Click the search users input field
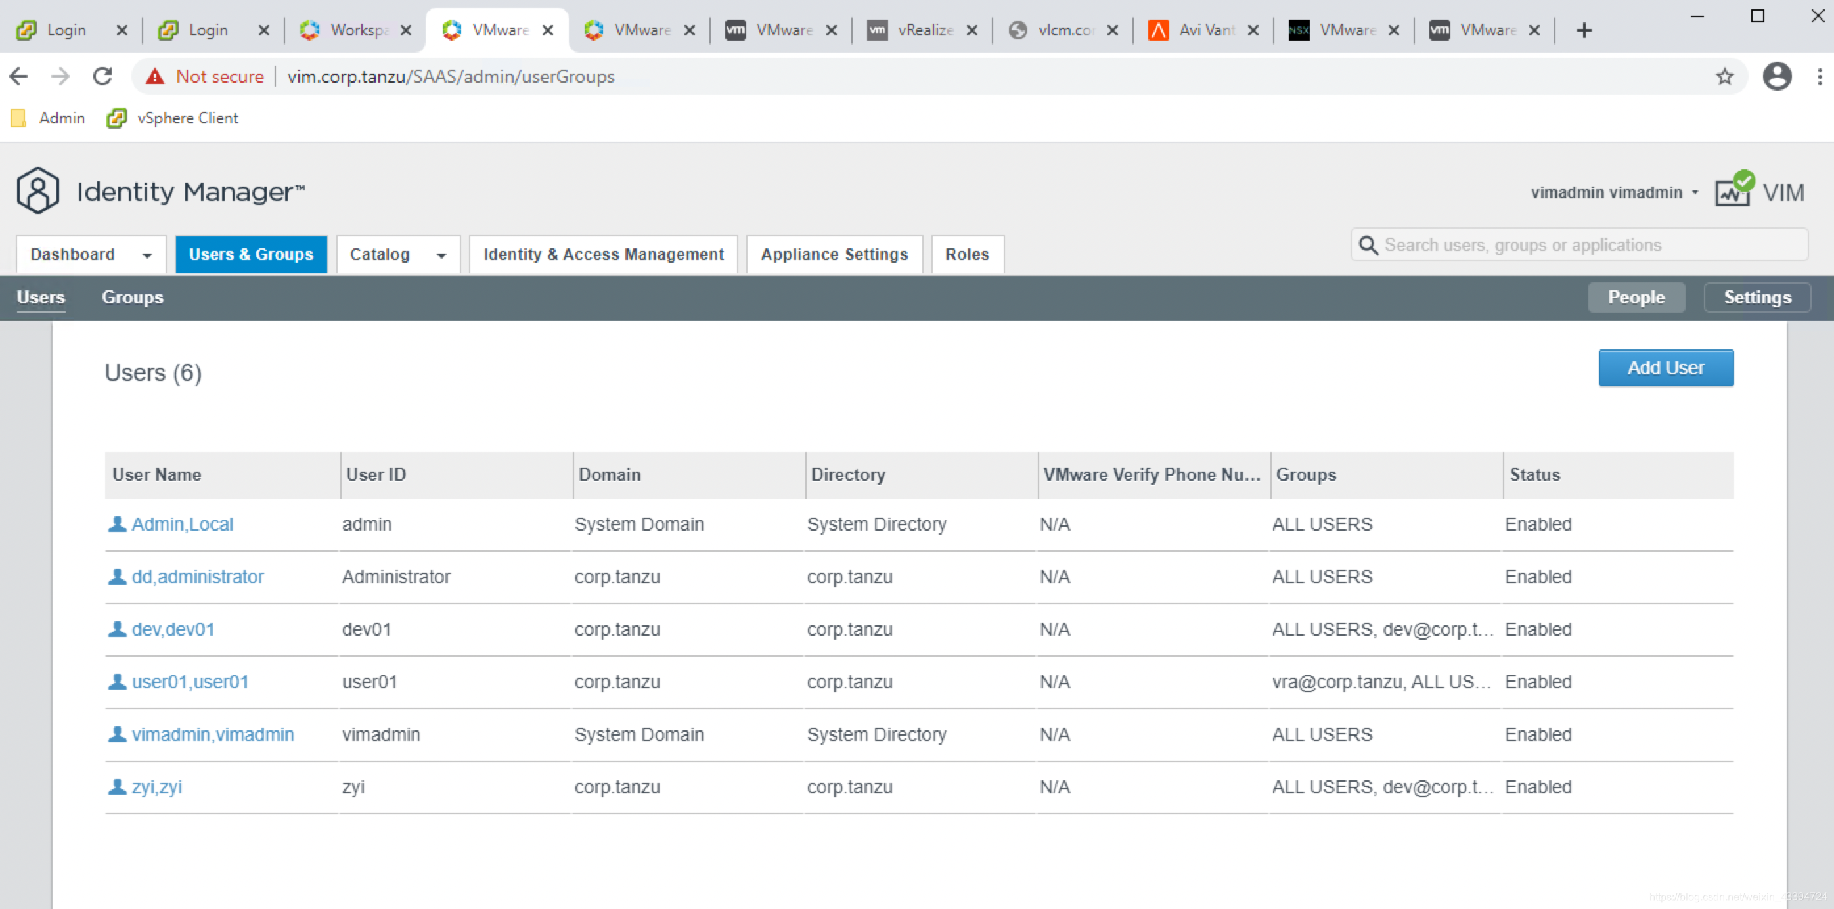Viewport: 1834px width, 909px height. pyautogui.click(x=1588, y=245)
